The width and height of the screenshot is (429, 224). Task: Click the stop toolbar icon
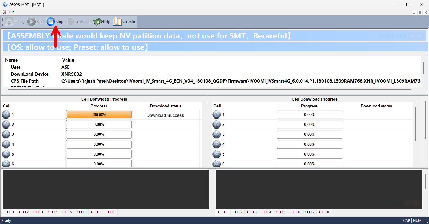(x=51, y=22)
